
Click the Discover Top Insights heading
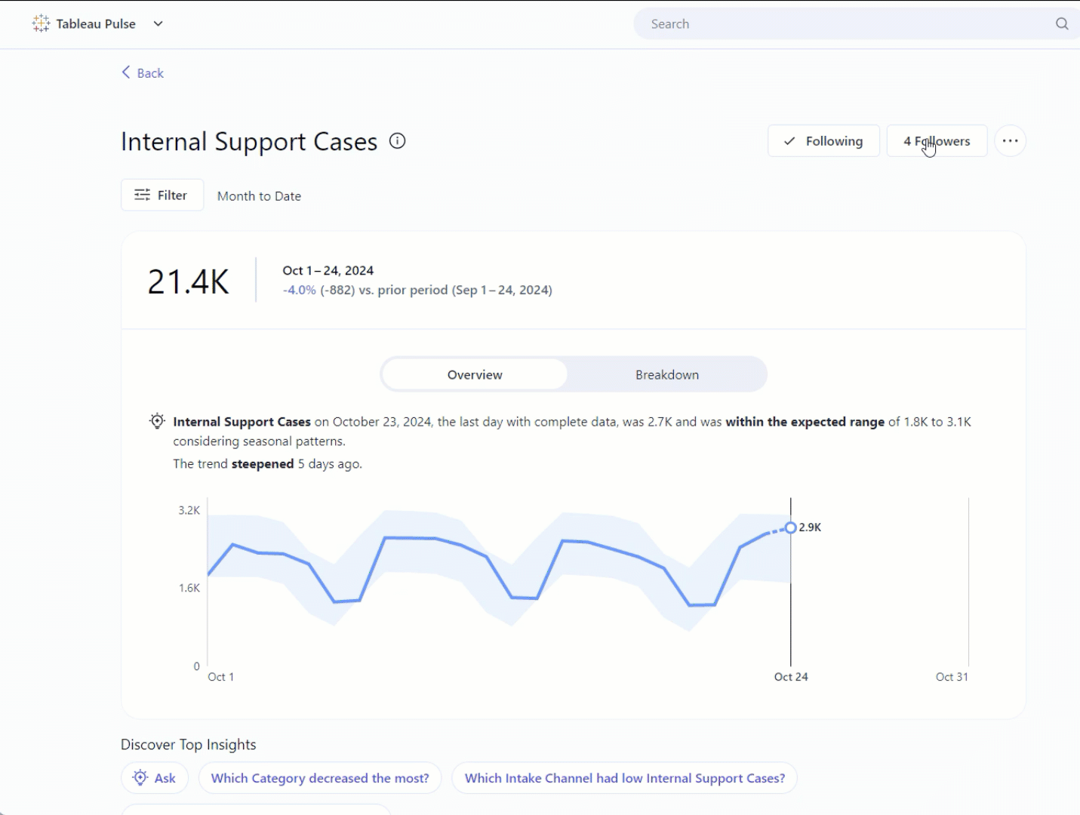pos(189,745)
